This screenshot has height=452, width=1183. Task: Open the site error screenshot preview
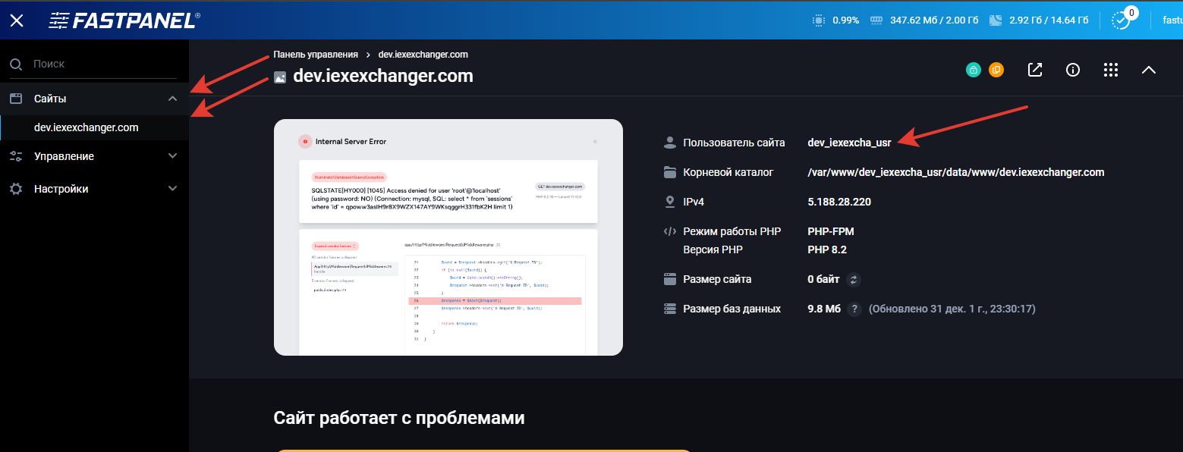[x=448, y=237]
